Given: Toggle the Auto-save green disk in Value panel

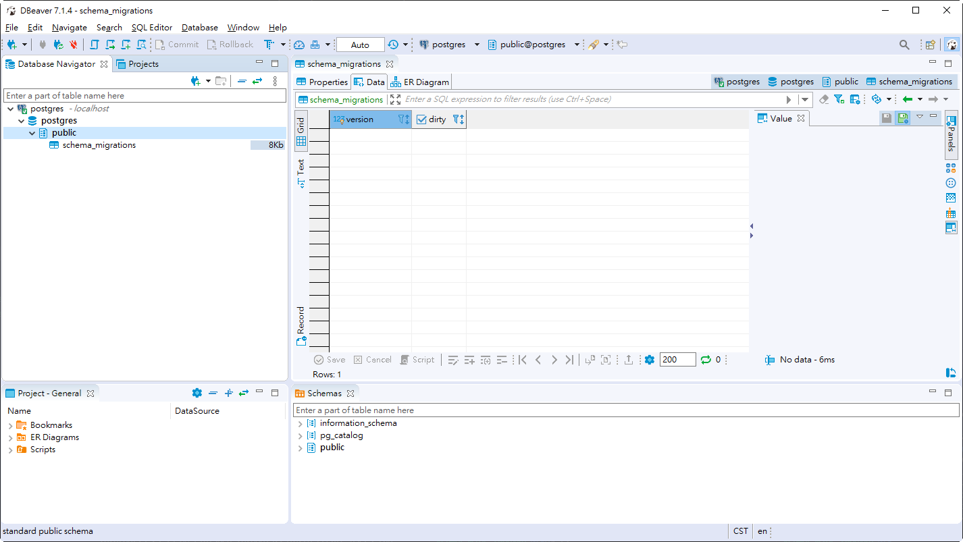Looking at the screenshot, I should coord(902,117).
